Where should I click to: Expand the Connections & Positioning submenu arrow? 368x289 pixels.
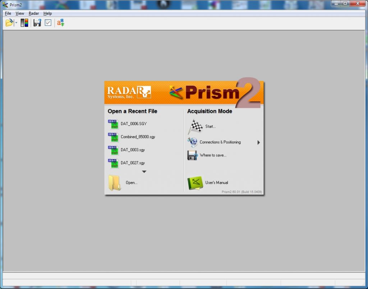point(258,142)
